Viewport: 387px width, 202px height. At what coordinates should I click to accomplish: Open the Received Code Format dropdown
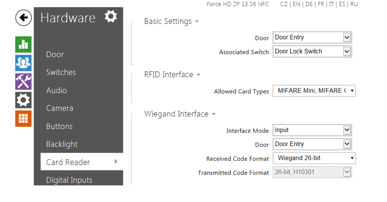coord(314,158)
